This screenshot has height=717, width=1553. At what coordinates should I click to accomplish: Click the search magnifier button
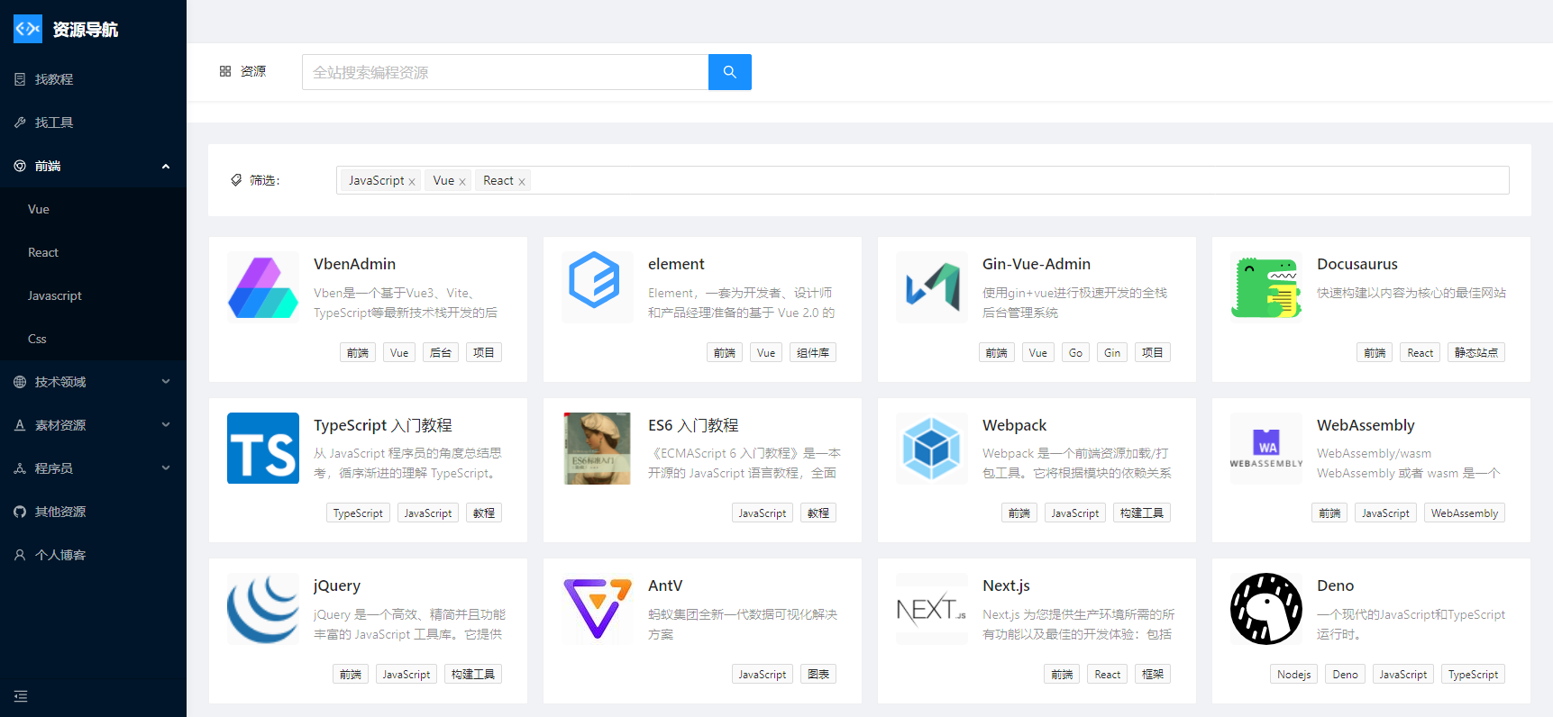click(730, 72)
